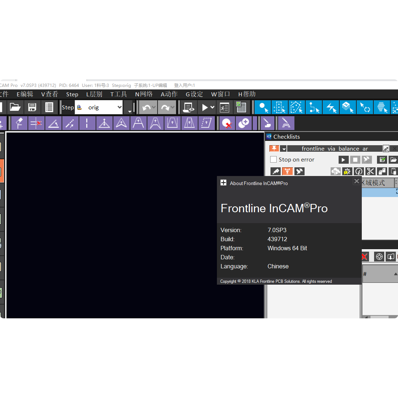Click the frontline via balance checklist title
This screenshot has height=398, width=398.
pyautogui.click(x=335, y=149)
